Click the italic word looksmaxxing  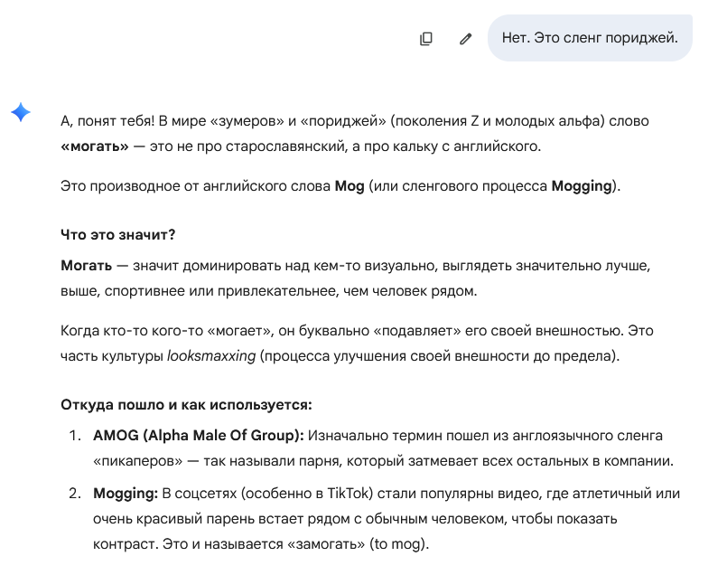pyautogui.click(x=210, y=355)
